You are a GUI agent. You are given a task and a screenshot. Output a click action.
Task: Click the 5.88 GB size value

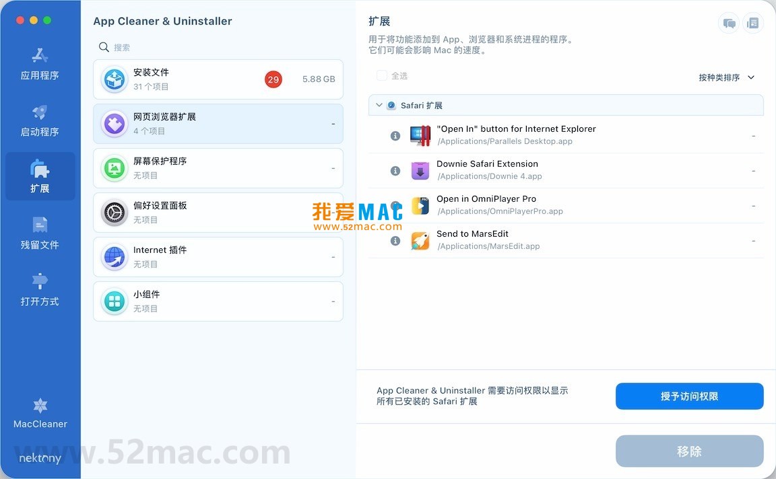pos(319,79)
